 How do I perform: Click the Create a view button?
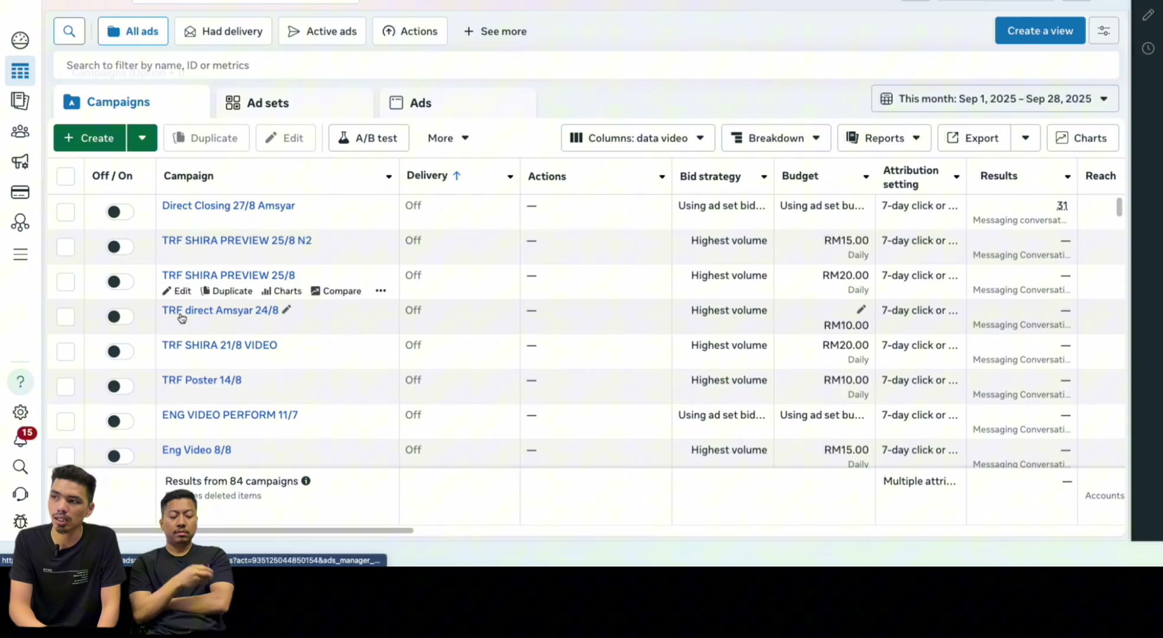click(x=1040, y=31)
